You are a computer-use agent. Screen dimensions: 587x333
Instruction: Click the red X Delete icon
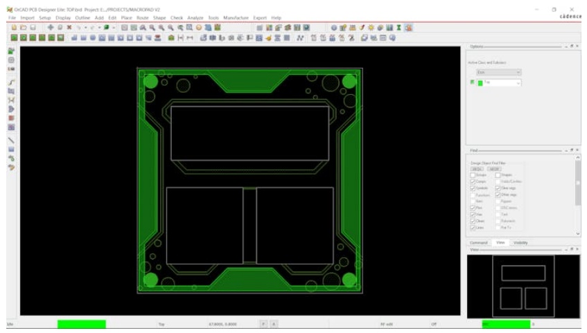pyautogui.click(x=68, y=27)
